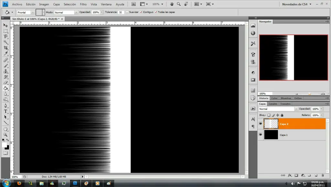The width and height of the screenshot is (331, 187).
Task: Lock all layer attributes
Action: [282, 115]
